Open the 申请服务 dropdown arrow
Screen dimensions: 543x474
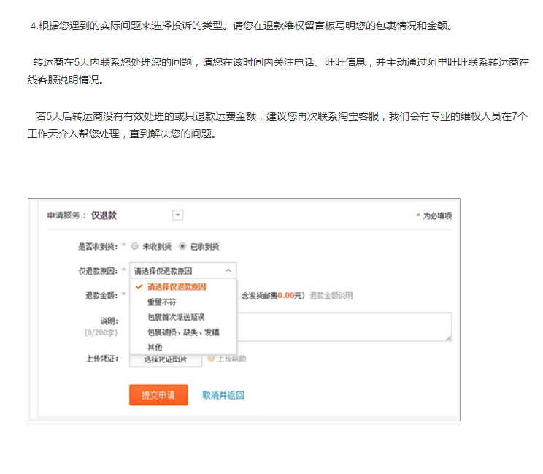[x=177, y=215]
